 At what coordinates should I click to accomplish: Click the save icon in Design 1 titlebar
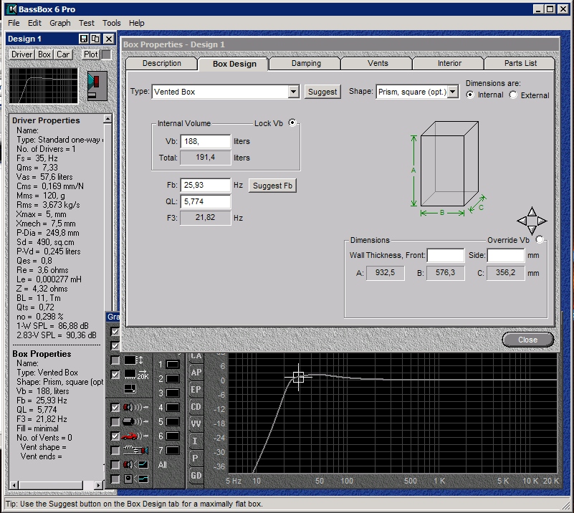click(84, 39)
